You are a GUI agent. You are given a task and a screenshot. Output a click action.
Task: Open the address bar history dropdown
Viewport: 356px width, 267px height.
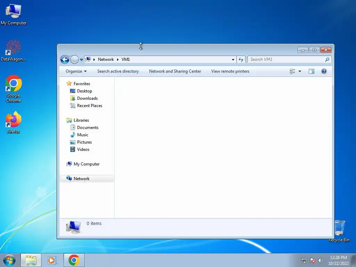pos(233,60)
